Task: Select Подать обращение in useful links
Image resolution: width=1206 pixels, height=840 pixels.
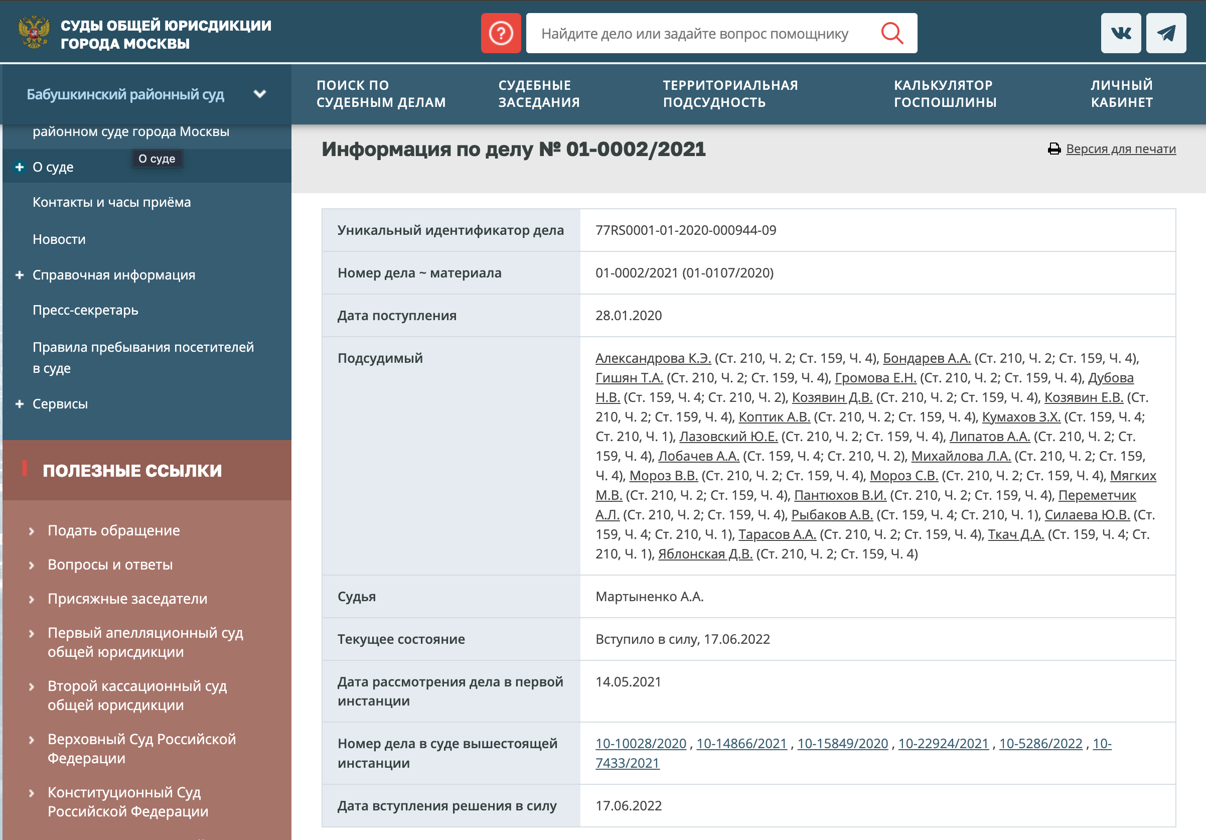Action: click(x=113, y=530)
